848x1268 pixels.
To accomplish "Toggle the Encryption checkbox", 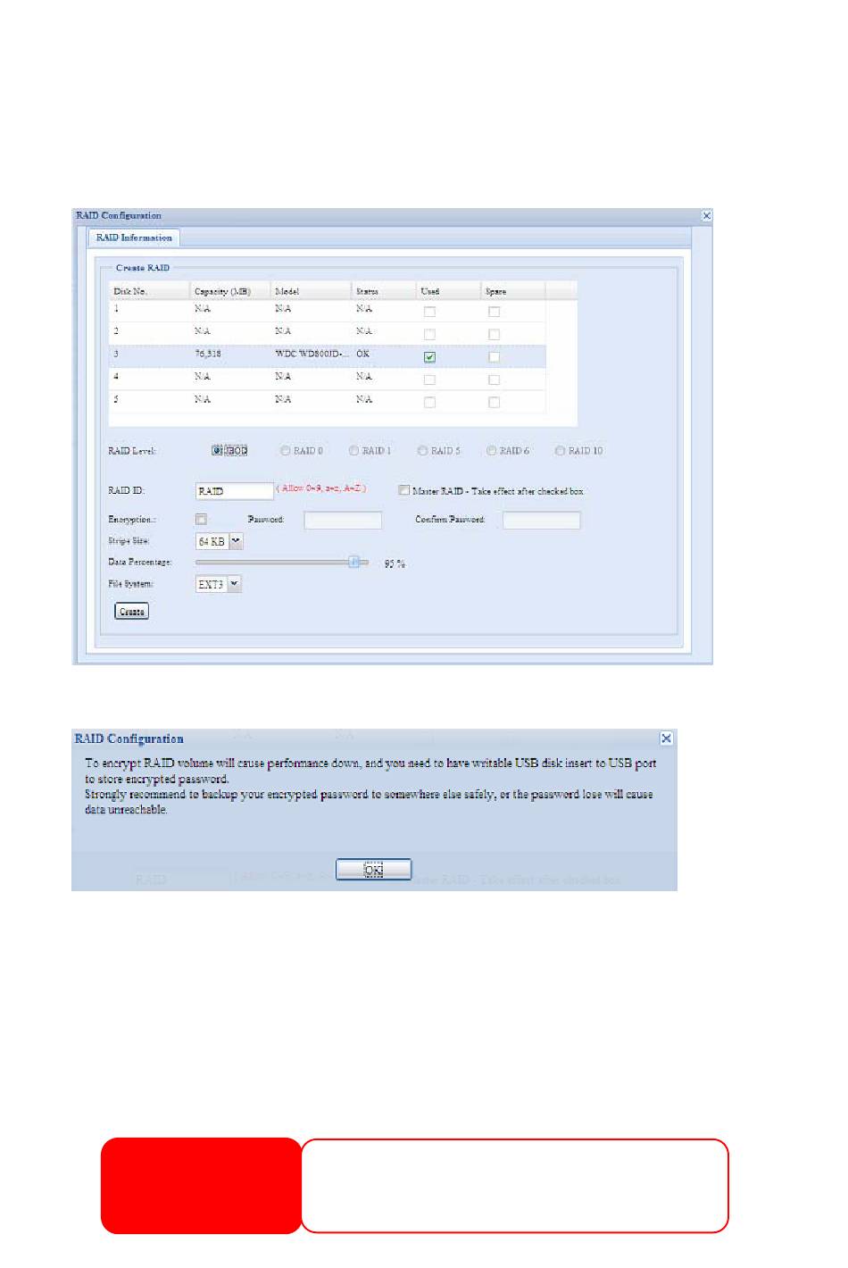I will pyautogui.click(x=201, y=520).
